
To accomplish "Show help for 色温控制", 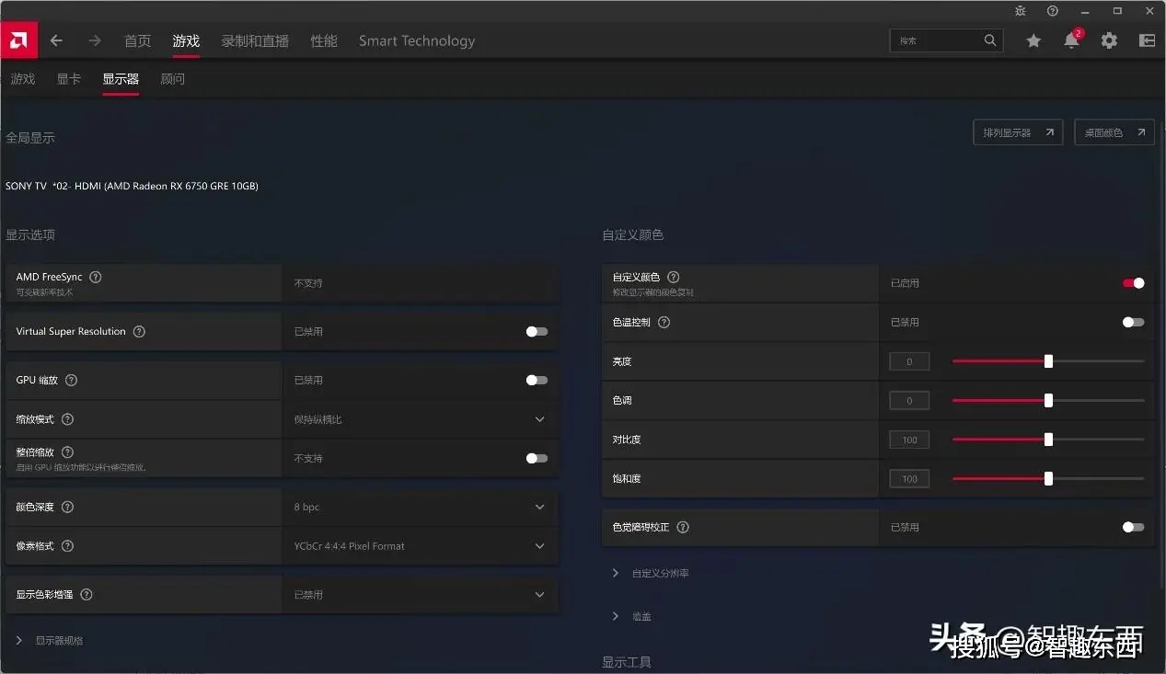I will (x=664, y=323).
